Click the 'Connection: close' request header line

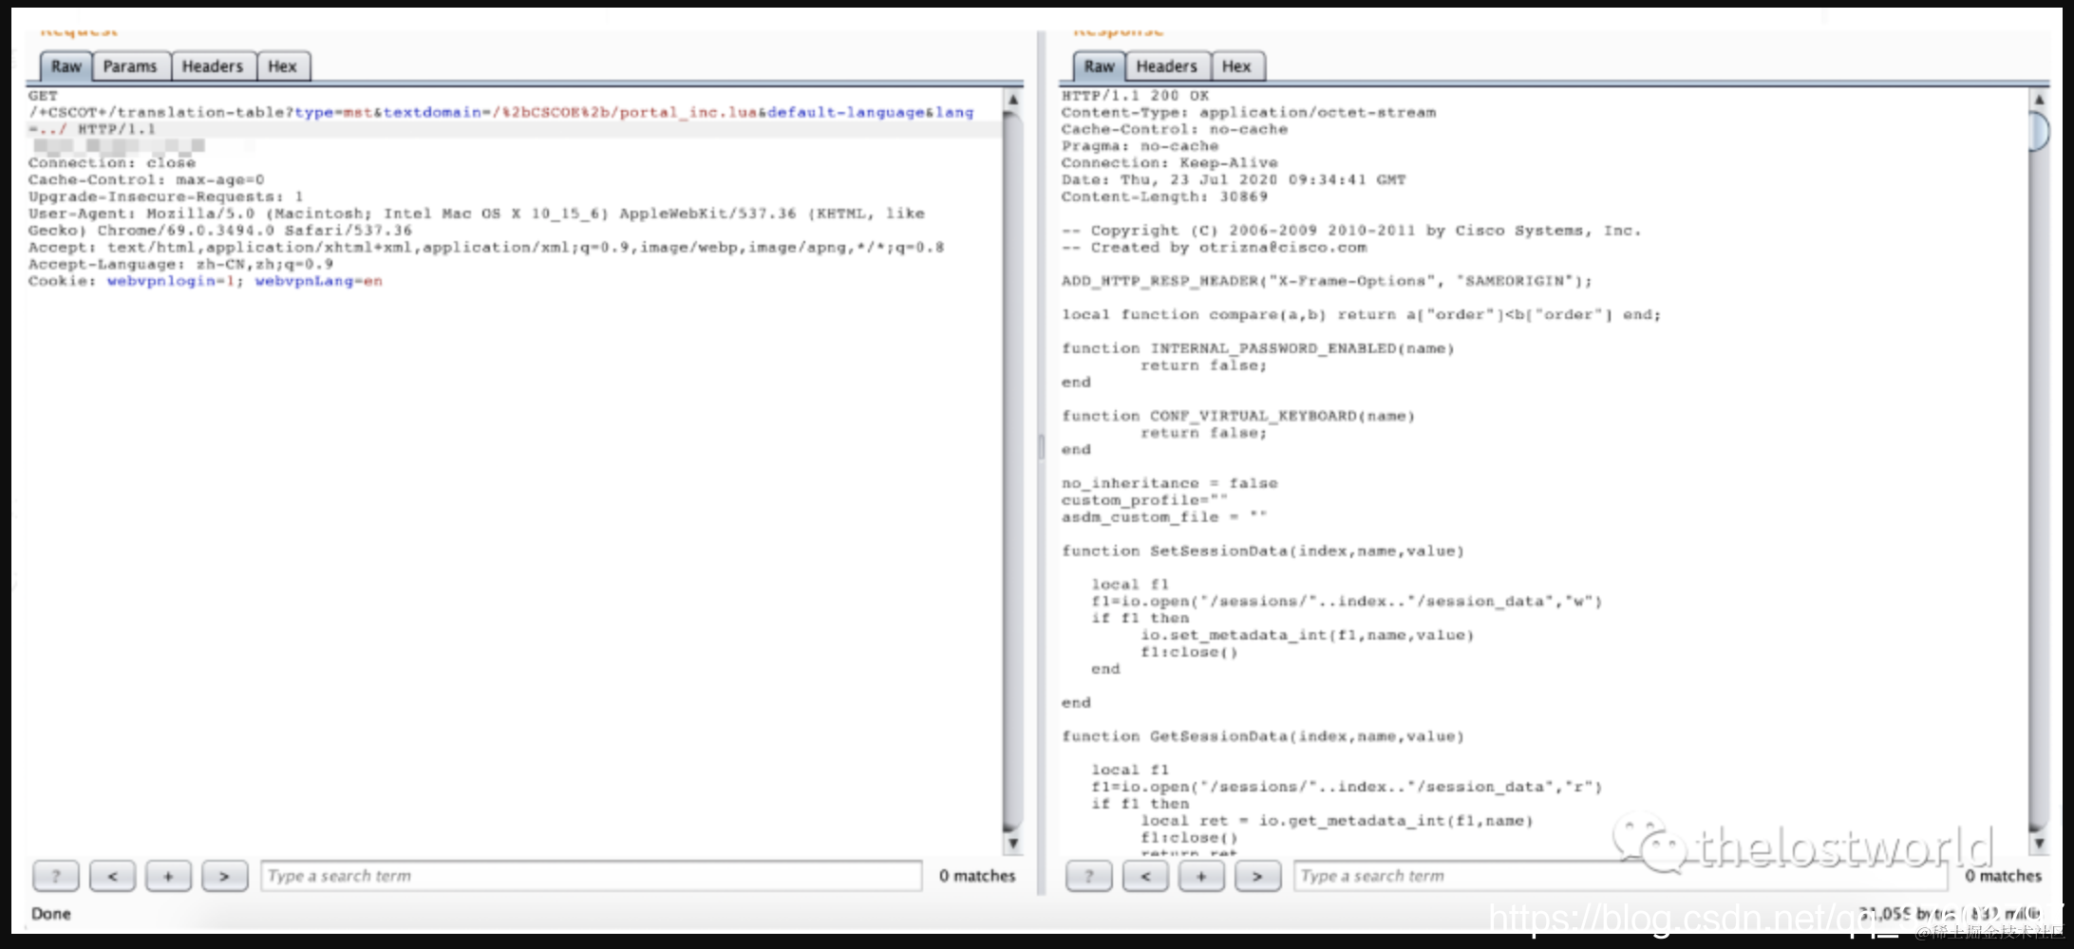pyautogui.click(x=112, y=163)
